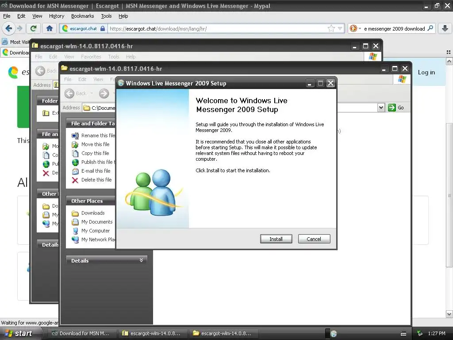
Task: Open File menu in front Explorer window
Action: pos(68,79)
